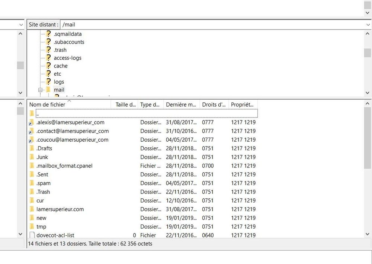Click the shortcut folder icon of .alexis@lamersuperieur_com
Viewport: 372px width, 264px height.
click(x=31, y=122)
